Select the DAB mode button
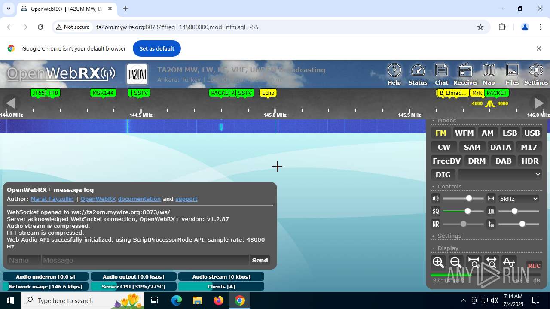Image resolution: width=550 pixels, height=309 pixels. [x=503, y=161]
